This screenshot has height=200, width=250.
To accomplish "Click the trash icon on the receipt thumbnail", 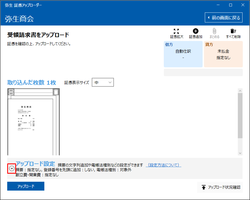I will 56,92.
